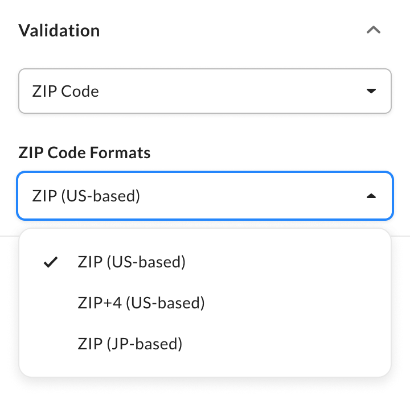Image resolution: width=410 pixels, height=396 pixels.
Task: Click the Validation section heading
Action: click(59, 30)
